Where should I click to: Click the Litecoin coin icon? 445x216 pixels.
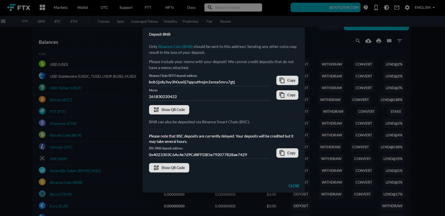click(42, 147)
